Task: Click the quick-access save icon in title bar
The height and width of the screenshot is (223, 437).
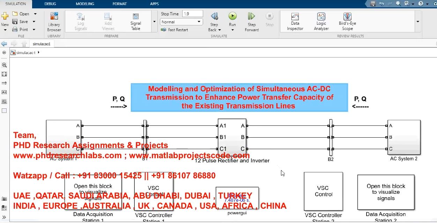Action: coord(373,4)
